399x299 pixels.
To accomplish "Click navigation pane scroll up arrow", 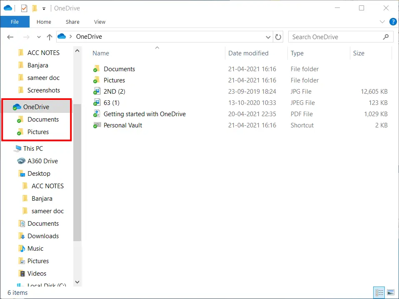I will click(x=77, y=51).
